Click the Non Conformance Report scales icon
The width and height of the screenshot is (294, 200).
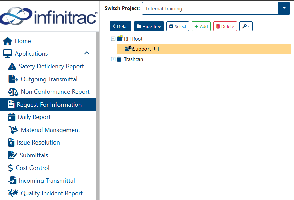tap(13, 92)
